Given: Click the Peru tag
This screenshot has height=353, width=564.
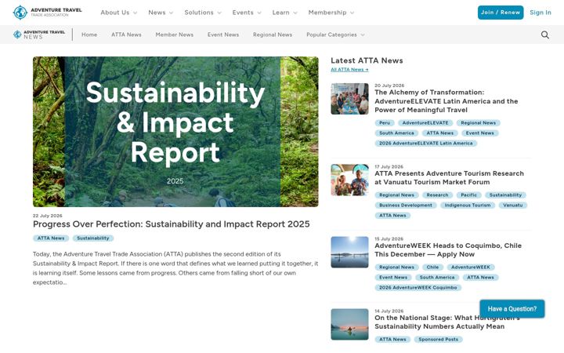Looking at the screenshot, I should [x=385, y=123].
